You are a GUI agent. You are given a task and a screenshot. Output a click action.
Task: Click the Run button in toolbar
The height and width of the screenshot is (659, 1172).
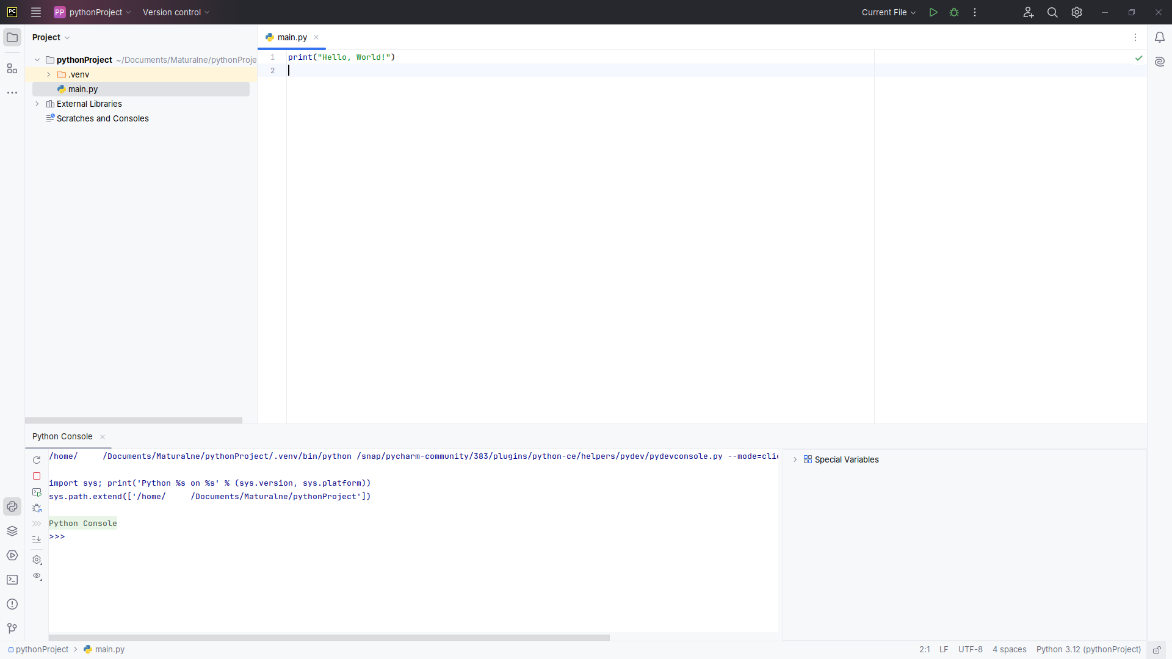933,12
